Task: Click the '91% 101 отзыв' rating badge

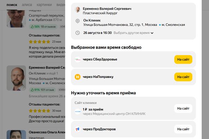Action: pyautogui.click(x=42, y=90)
